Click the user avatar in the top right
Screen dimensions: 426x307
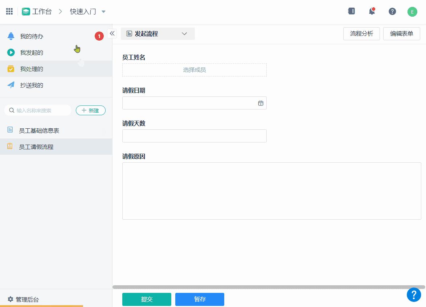click(412, 11)
